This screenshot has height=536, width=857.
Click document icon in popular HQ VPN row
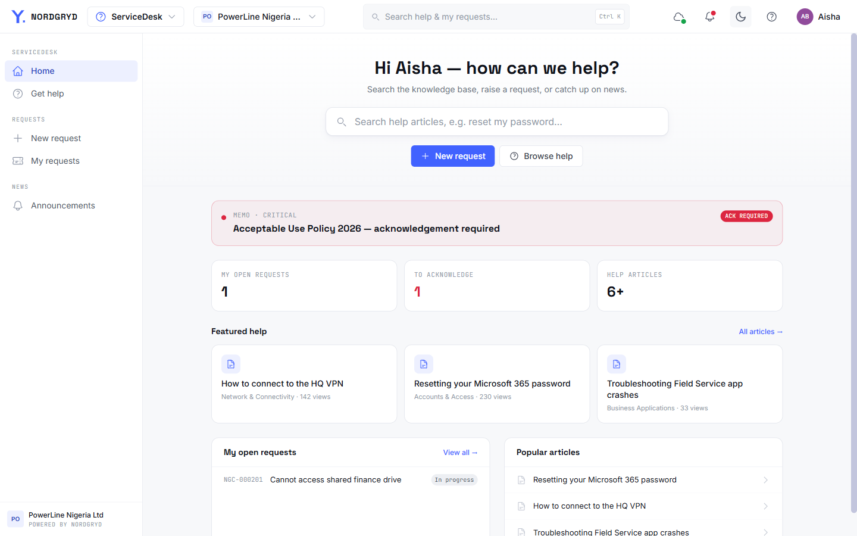(521, 506)
